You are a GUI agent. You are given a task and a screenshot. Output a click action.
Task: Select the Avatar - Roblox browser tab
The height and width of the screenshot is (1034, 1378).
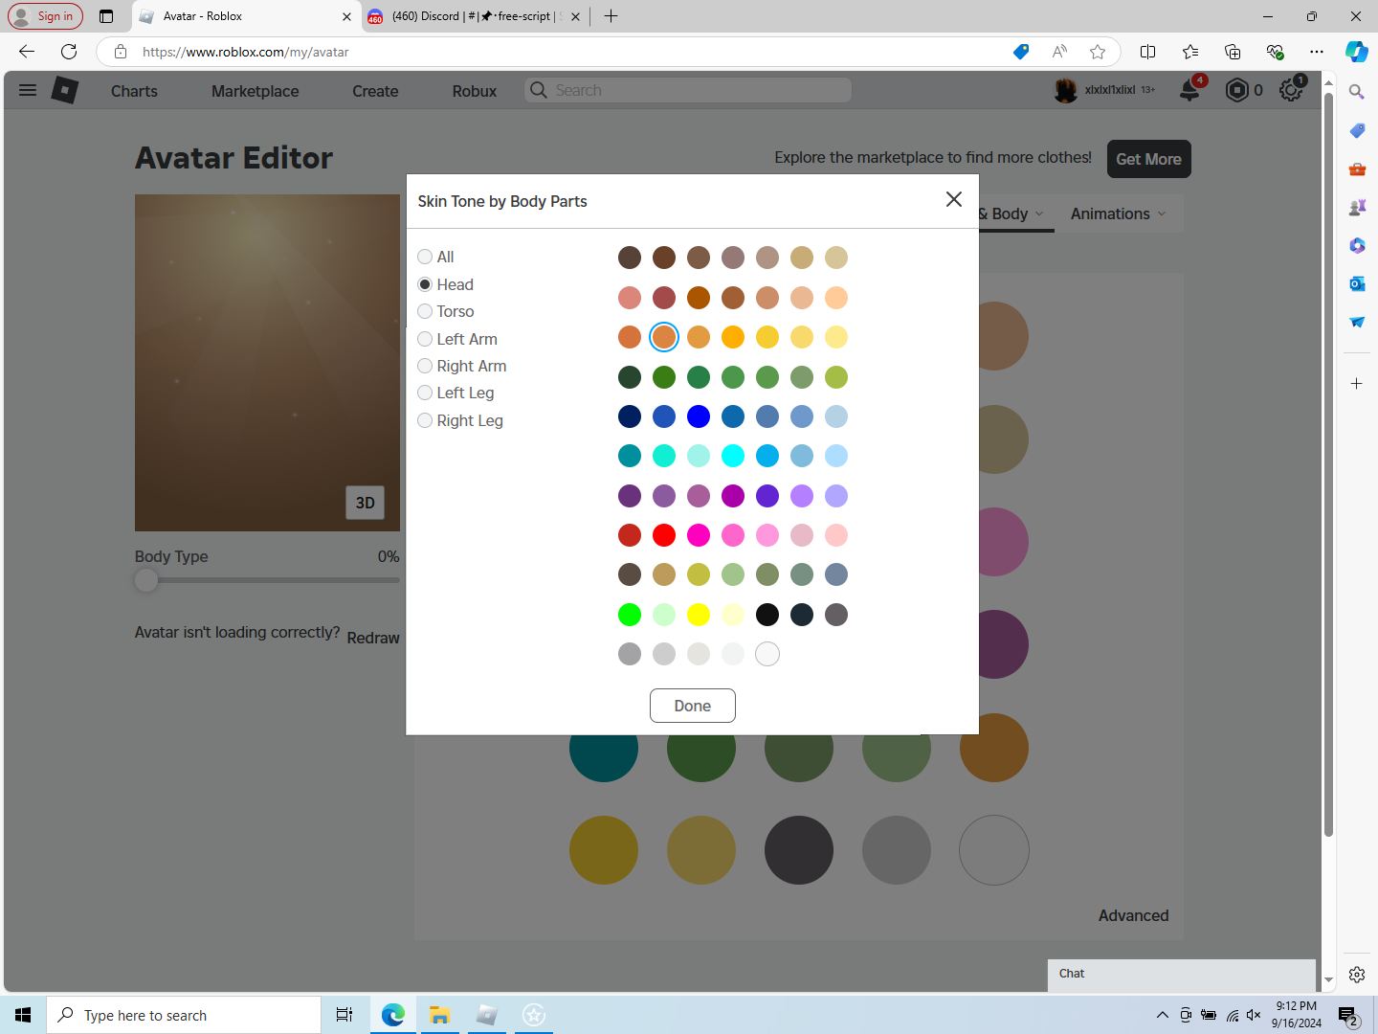247,16
